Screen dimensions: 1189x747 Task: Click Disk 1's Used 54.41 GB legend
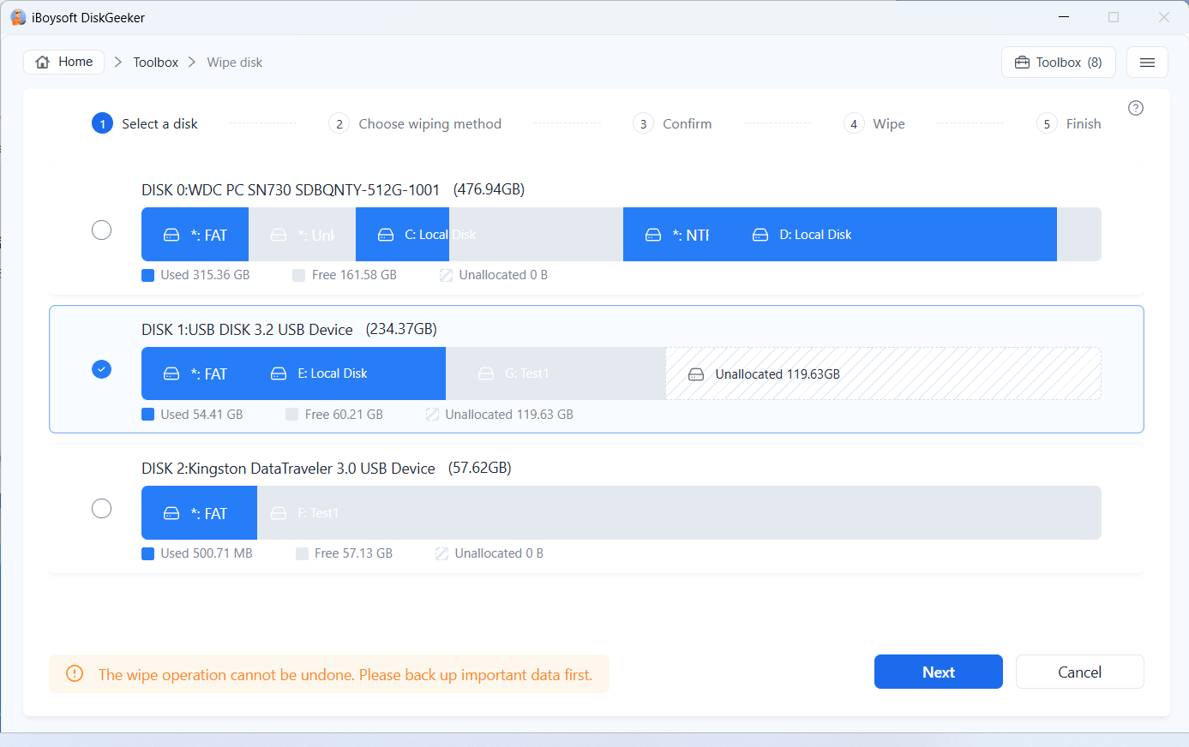point(192,415)
